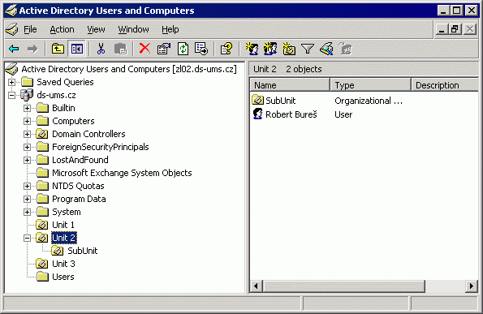Click the Up one level folder icon
Image resolution: width=483 pixels, height=314 pixels.
(58, 49)
